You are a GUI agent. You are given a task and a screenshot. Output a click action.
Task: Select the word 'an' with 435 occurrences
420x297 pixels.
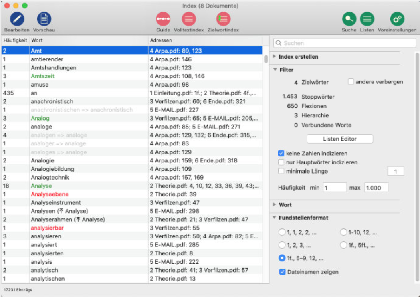pyautogui.click(x=132, y=93)
